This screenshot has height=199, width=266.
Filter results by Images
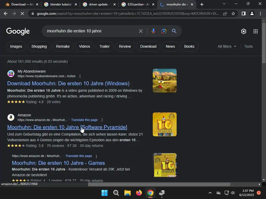(16, 46)
